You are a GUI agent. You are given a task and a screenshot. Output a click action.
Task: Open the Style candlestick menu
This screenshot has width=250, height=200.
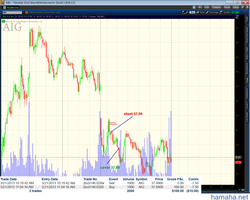coord(201,12)
